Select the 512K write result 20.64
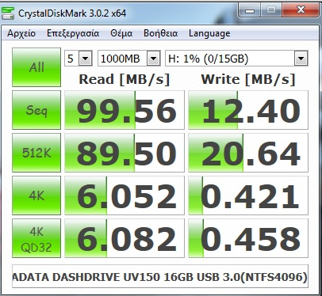 pyautogui.click(x=248, y=153)
